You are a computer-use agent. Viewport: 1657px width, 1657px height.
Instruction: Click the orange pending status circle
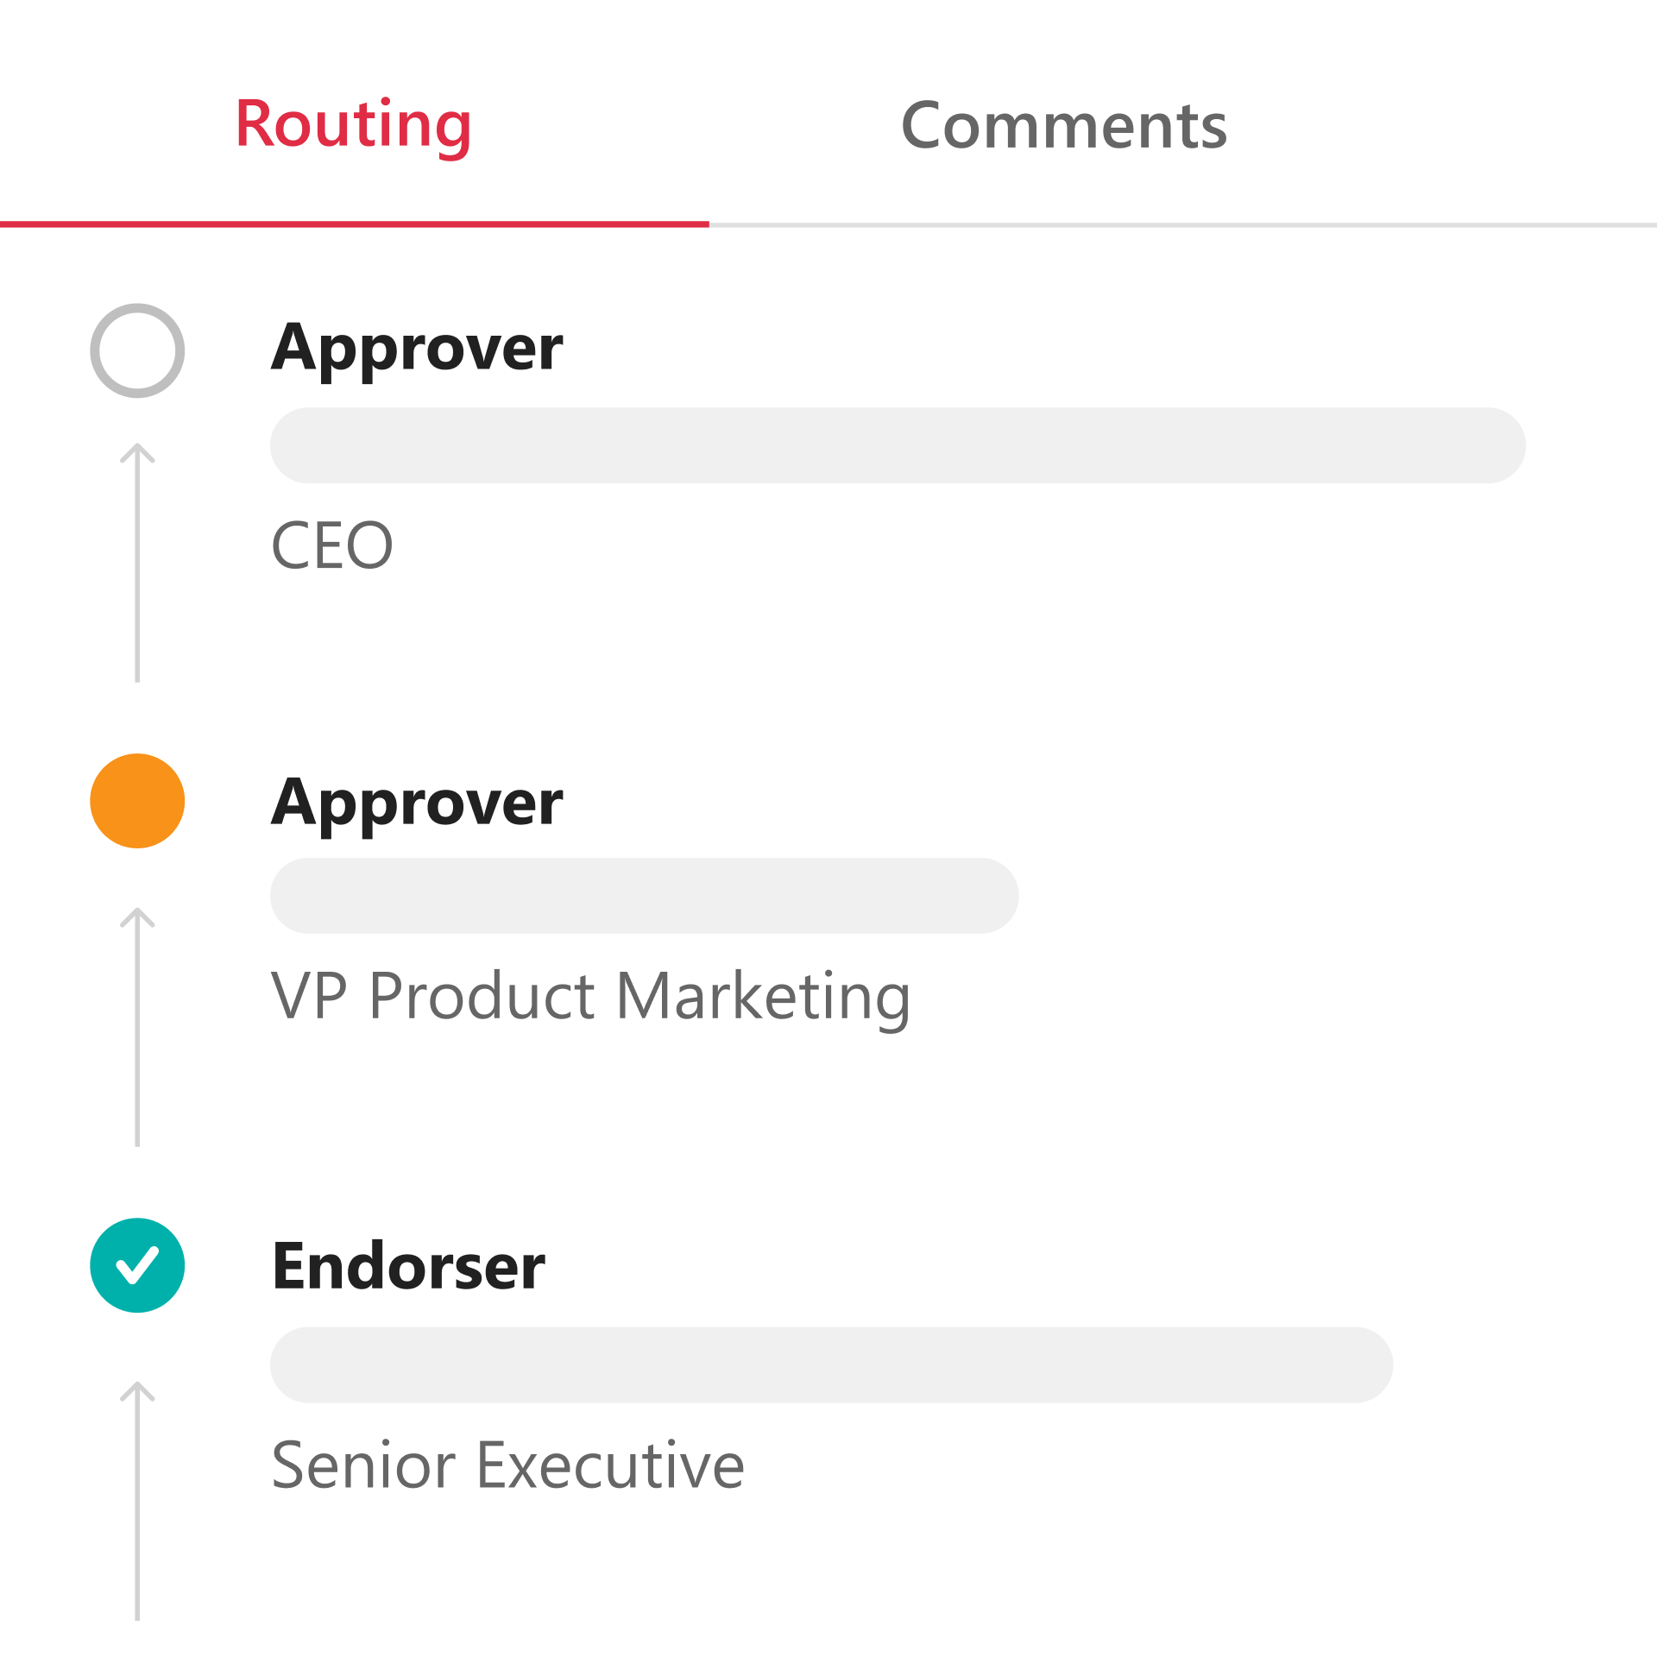[x=137, y=801]
